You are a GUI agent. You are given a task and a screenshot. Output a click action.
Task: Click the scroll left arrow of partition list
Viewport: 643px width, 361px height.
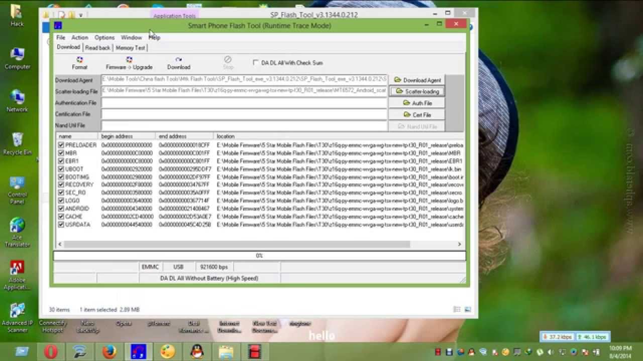(60, 244)
